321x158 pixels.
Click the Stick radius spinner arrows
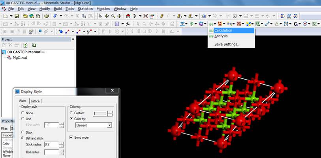coord(62,145)
